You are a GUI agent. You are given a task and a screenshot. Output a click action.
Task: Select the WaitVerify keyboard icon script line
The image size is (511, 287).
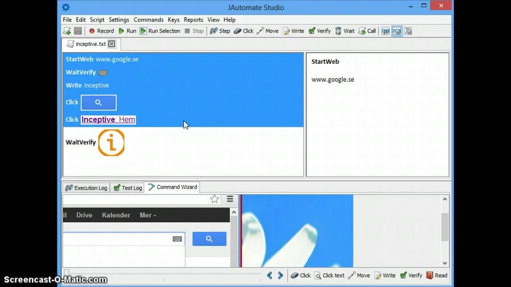pos(183,72)
